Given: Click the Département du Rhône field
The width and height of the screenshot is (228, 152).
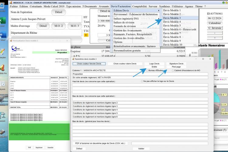Looking at the screenshot, I should tap(46, 33).
